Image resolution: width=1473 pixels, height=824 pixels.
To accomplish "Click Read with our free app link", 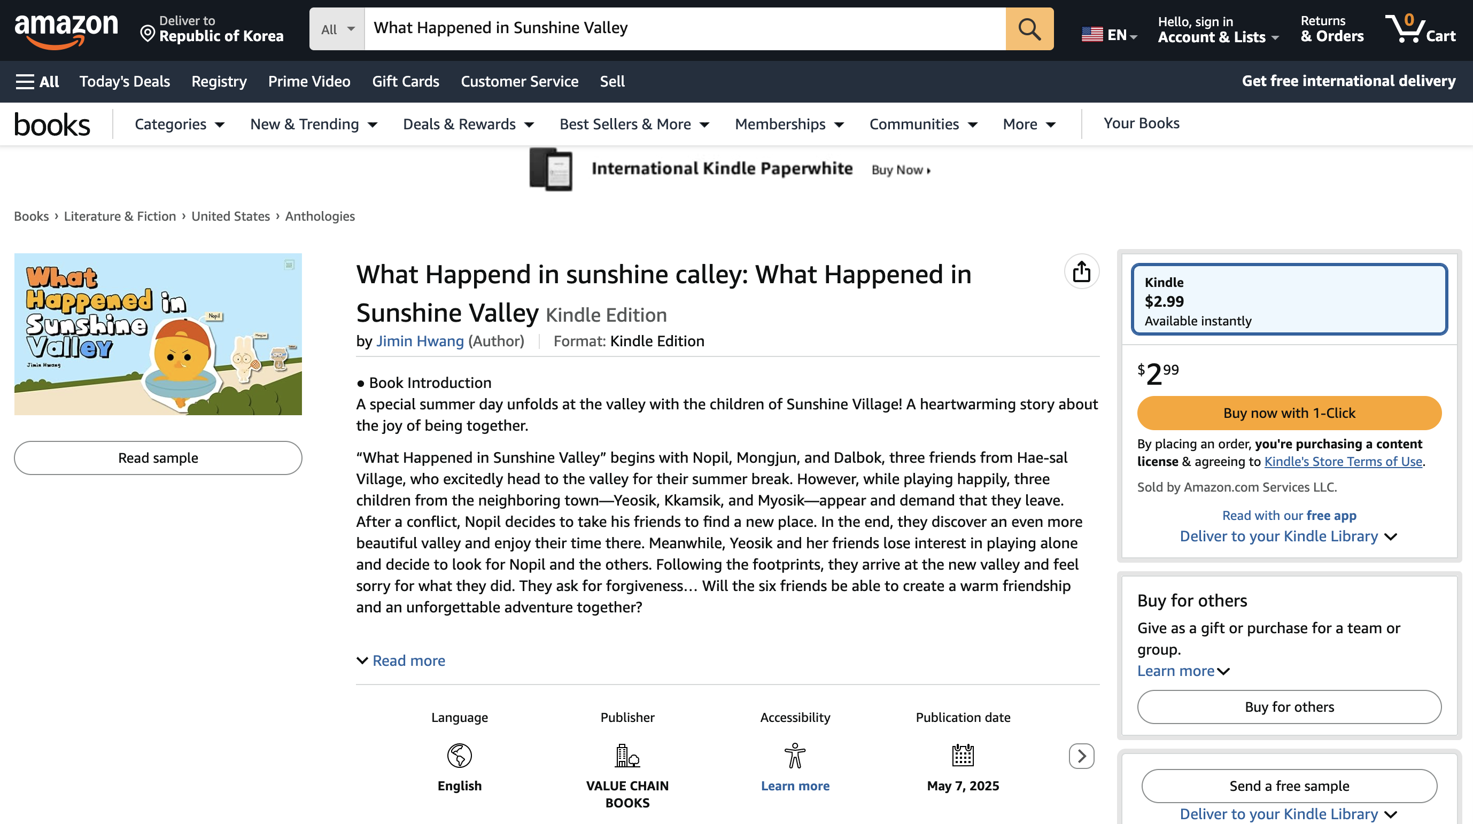I will point(1289,515).
